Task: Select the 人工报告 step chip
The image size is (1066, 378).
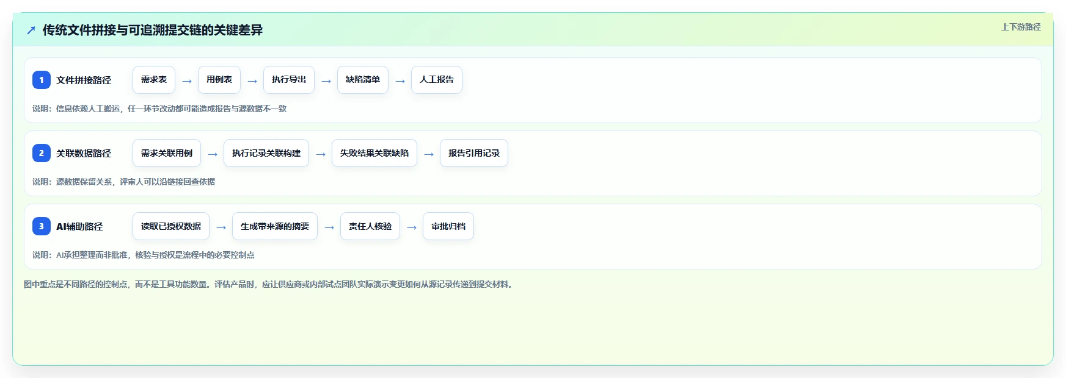Action: (437, 80)
